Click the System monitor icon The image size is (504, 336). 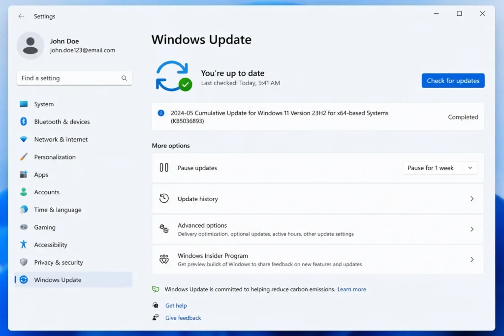[x=24, y=104]
